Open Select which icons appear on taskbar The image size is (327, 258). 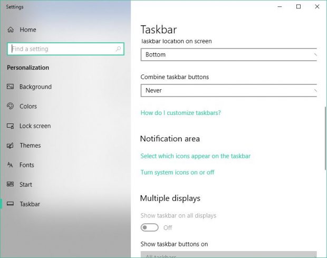pyautogui.click(x=195, y=156)
